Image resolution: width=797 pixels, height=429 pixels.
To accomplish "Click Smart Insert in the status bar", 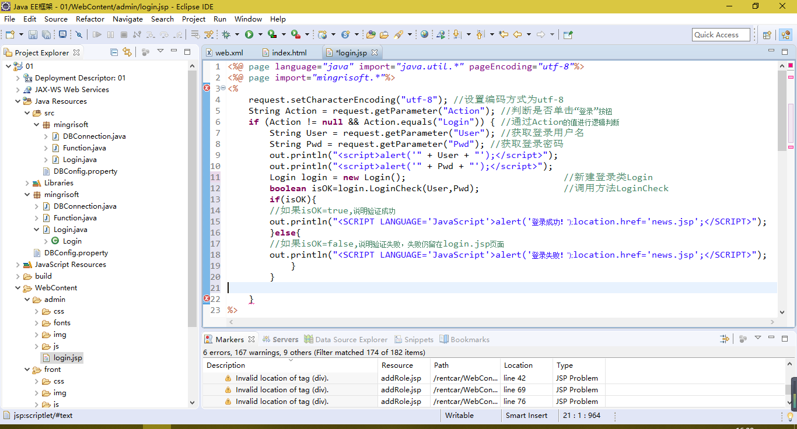I will 527,416.
